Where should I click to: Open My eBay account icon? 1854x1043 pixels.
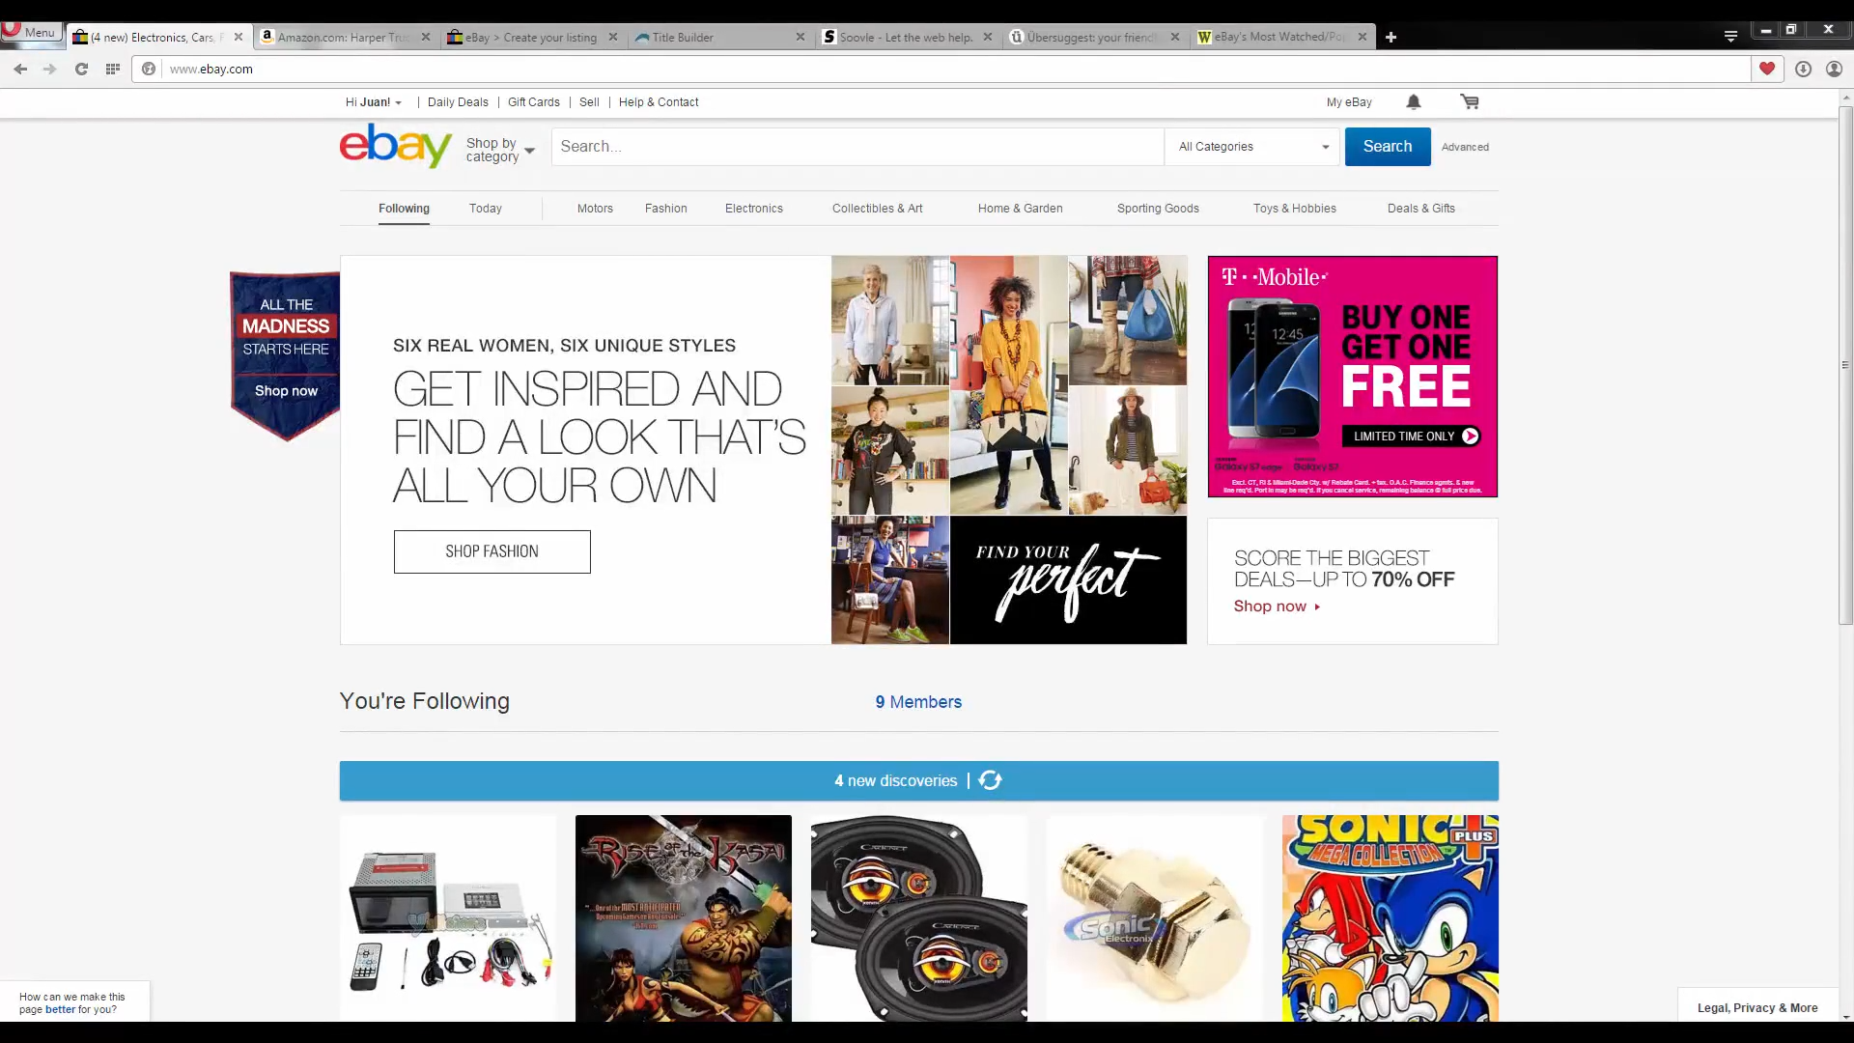coord(1348,101)
